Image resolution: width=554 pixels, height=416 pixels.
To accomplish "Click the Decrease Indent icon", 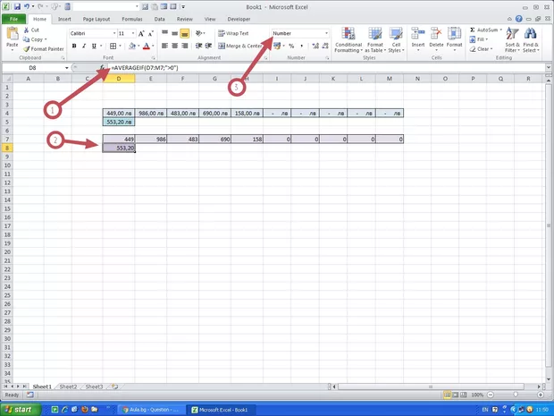I will (x=199, y=46).
